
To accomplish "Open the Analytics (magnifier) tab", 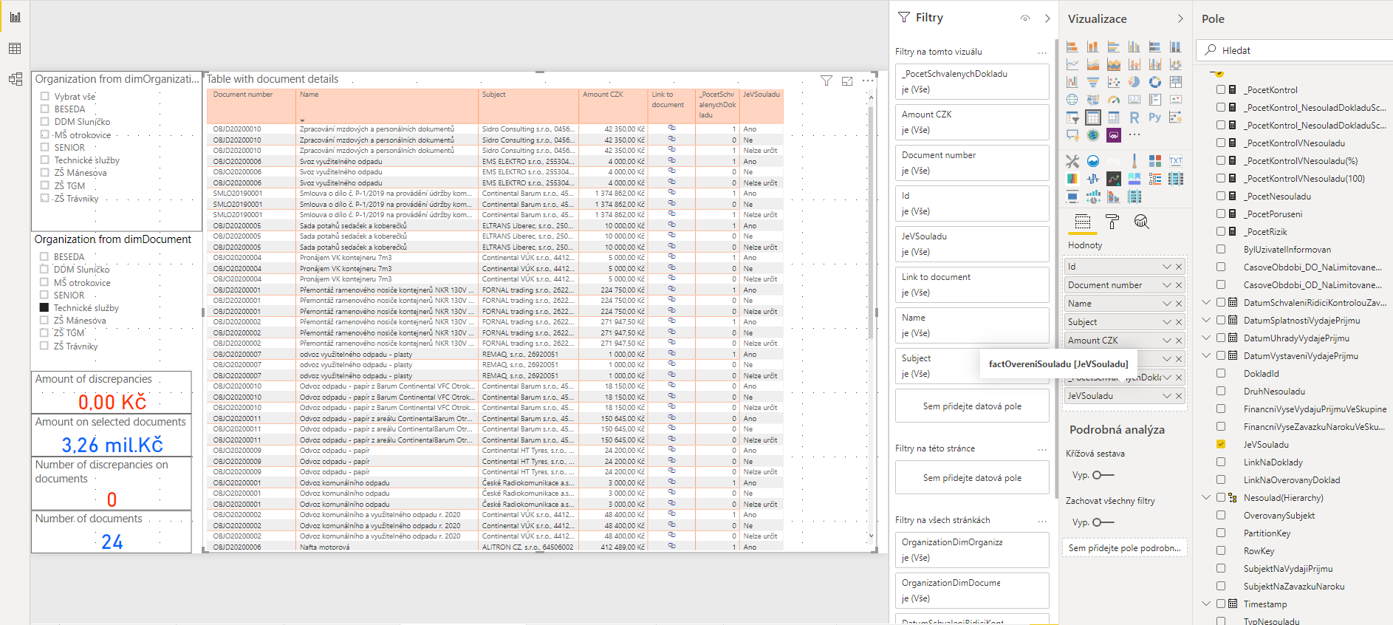I will pos(1142,222).
